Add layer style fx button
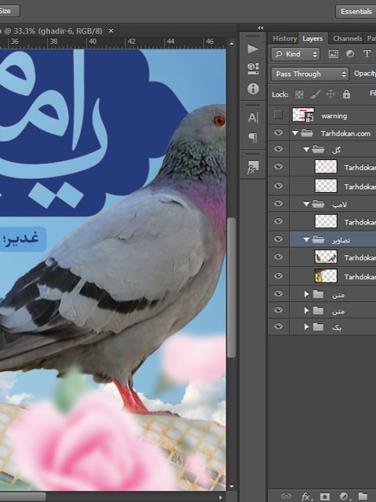Viewport: 376px width, 502px height. coord(306,497)
